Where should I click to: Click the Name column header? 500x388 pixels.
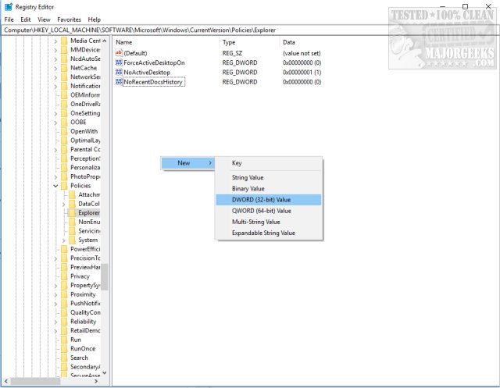(x=166, y=42)
